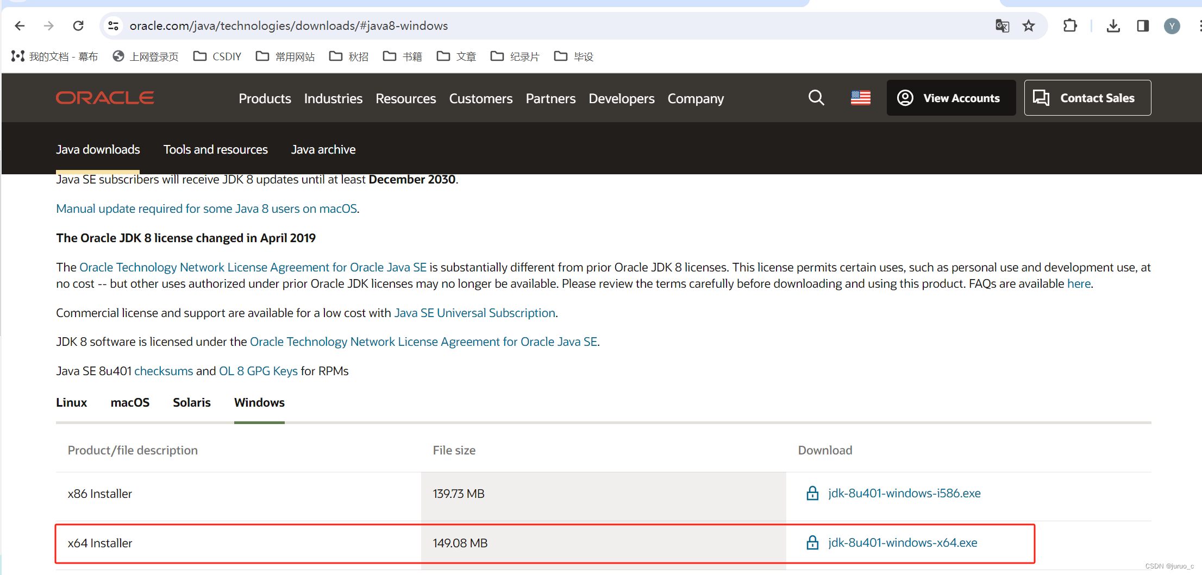
Task: Click the Product/file description column header
Action: [133, 450]
